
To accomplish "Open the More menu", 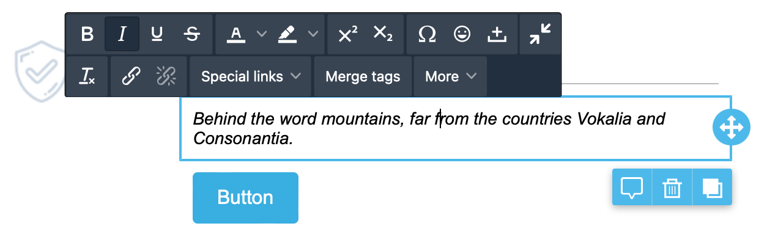I will coord(451,76).
